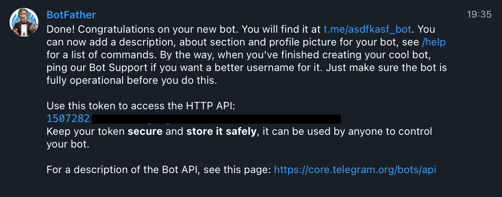The height and width of the screenshot is (197, 502).
Task: Select the /help command link
Action: 434,42
